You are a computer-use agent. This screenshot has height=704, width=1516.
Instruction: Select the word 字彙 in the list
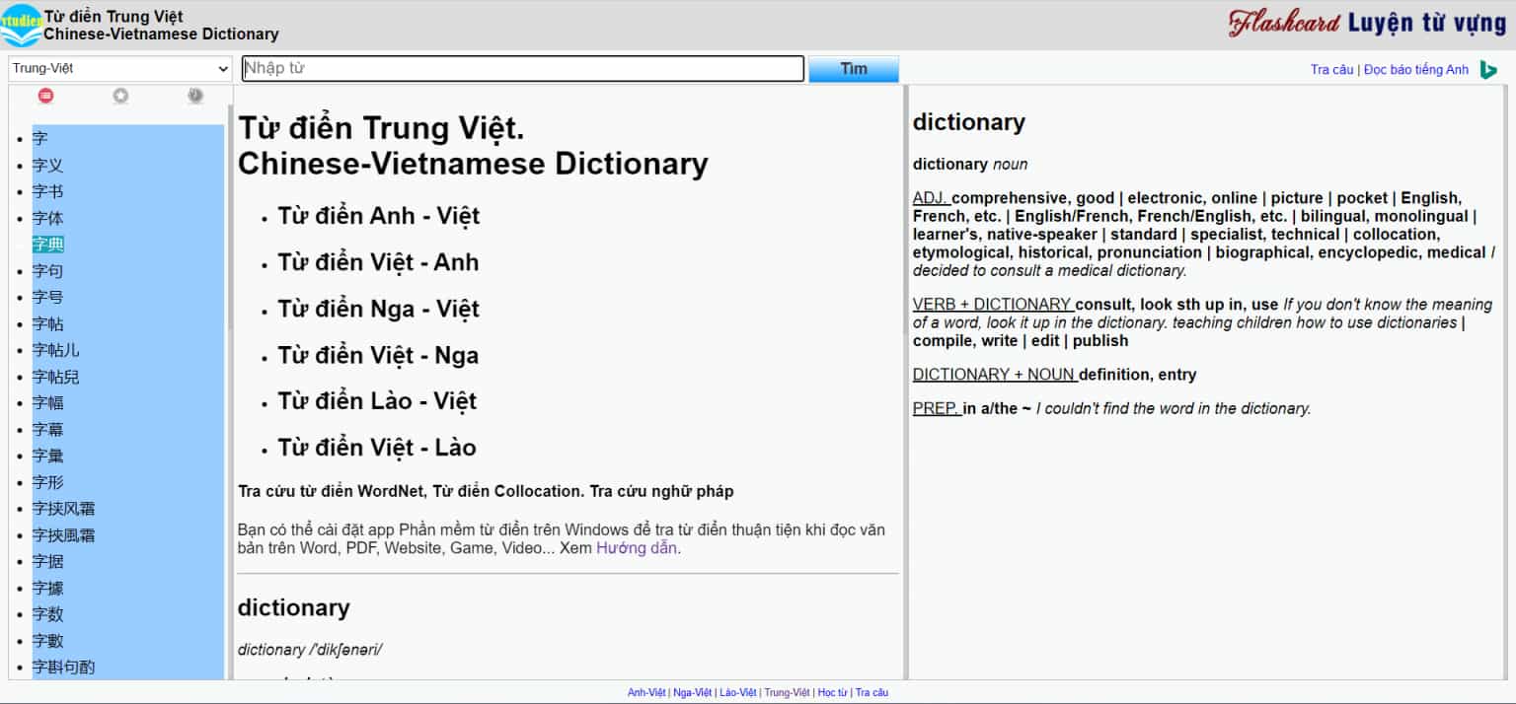tap(47, 456)
